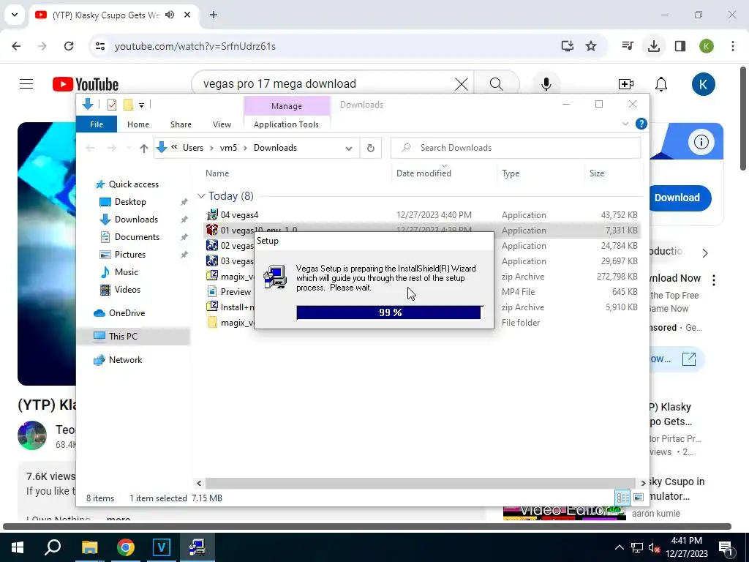Click the Explorer horizontal scrollbar
The image size is (749, 562).
421,483
